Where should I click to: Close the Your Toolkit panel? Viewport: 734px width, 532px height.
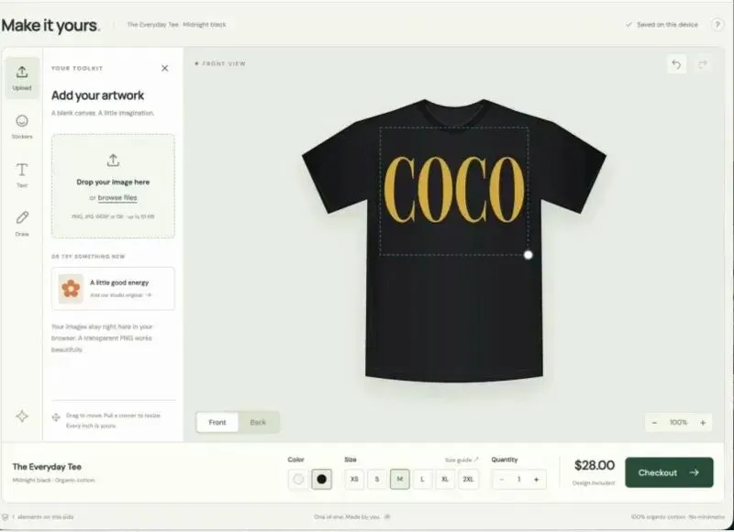tap(165, 68)
